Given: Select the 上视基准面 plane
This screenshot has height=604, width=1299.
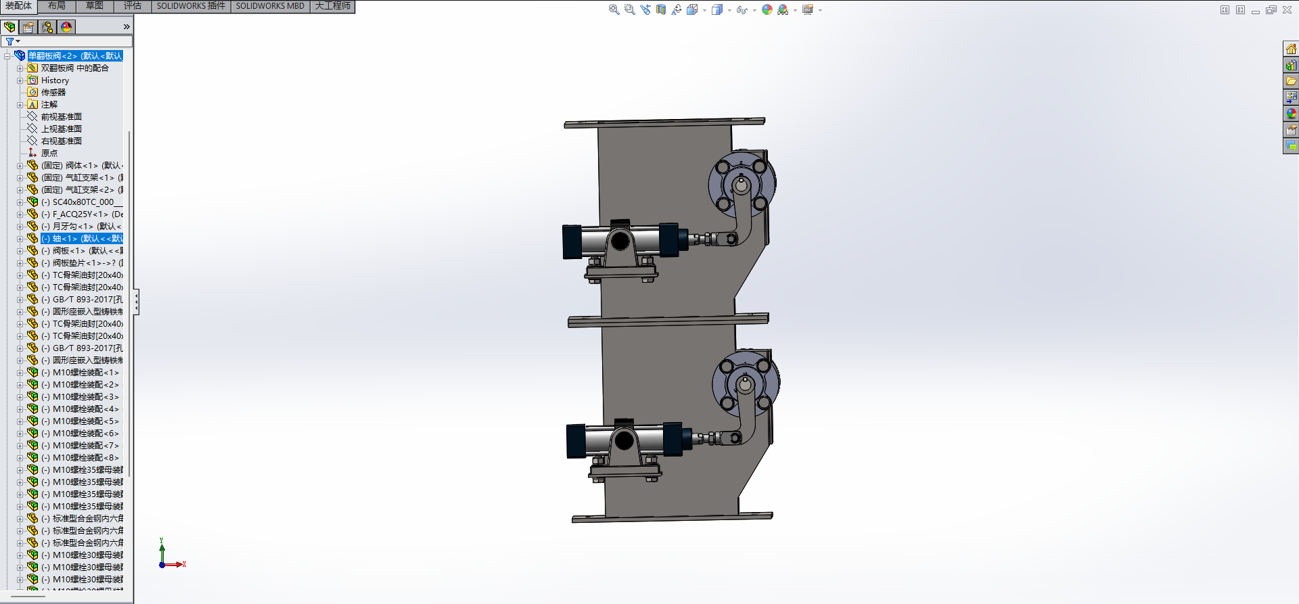Looking at the screenshot, I should coord(62,129).
